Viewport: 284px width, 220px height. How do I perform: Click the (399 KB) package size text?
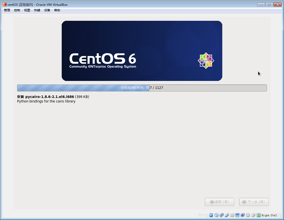82,97
